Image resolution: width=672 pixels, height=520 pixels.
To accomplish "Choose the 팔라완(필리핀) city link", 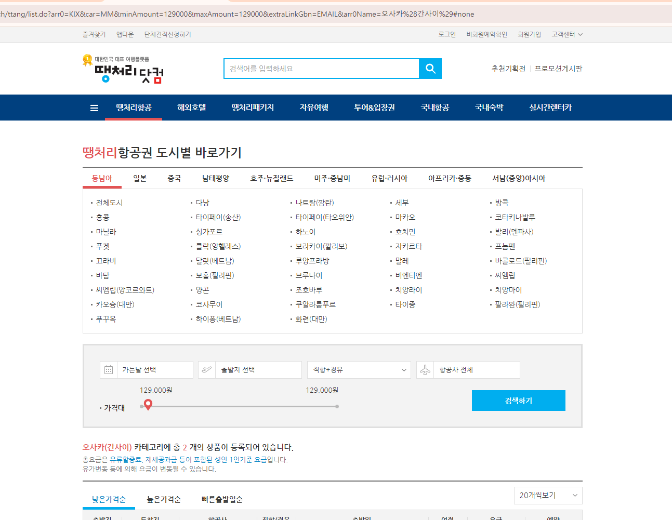I will [517, 304].
